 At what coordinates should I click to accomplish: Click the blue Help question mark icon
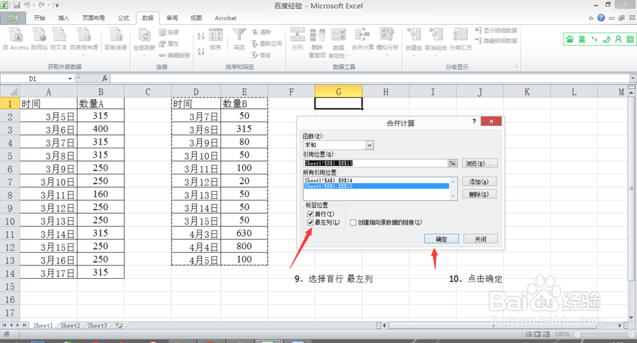pyautogui.click(x=601, y=18)
